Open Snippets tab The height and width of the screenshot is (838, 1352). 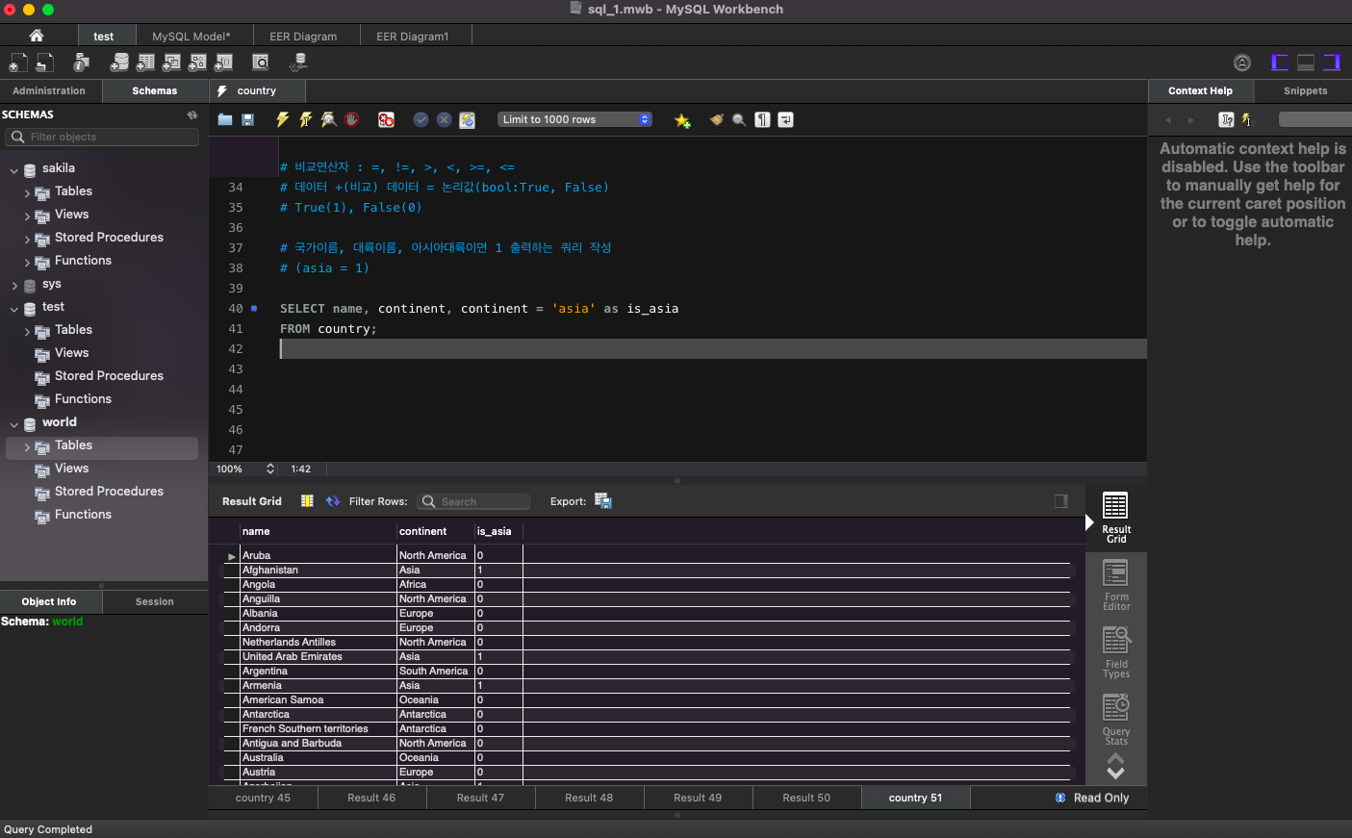(x=1305, y=90)
